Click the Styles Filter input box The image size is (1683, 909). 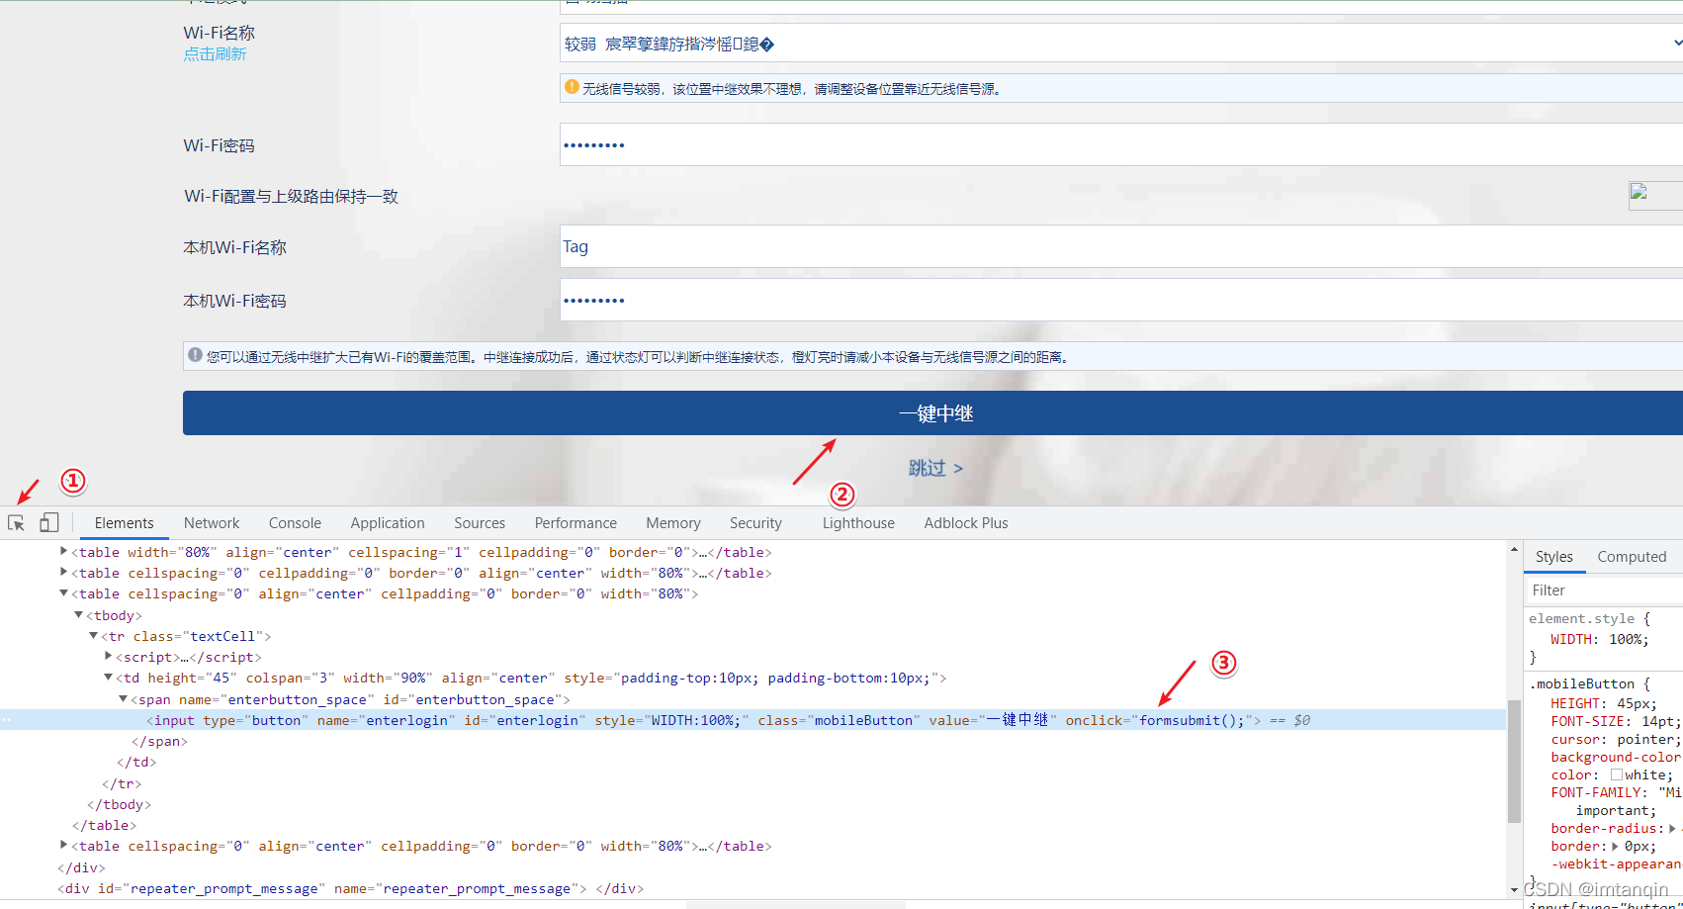pyautogui.click(x=1603, y=591)
